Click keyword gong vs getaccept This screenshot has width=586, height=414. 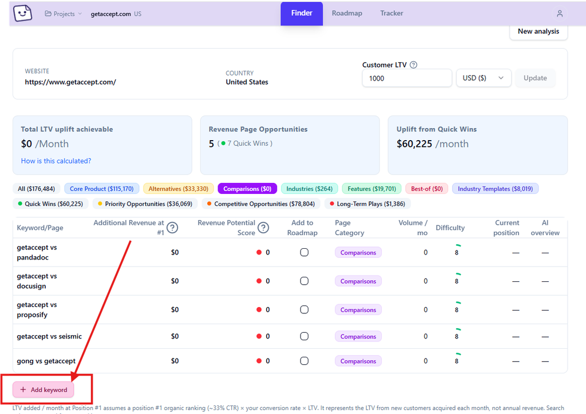(46, 361)
